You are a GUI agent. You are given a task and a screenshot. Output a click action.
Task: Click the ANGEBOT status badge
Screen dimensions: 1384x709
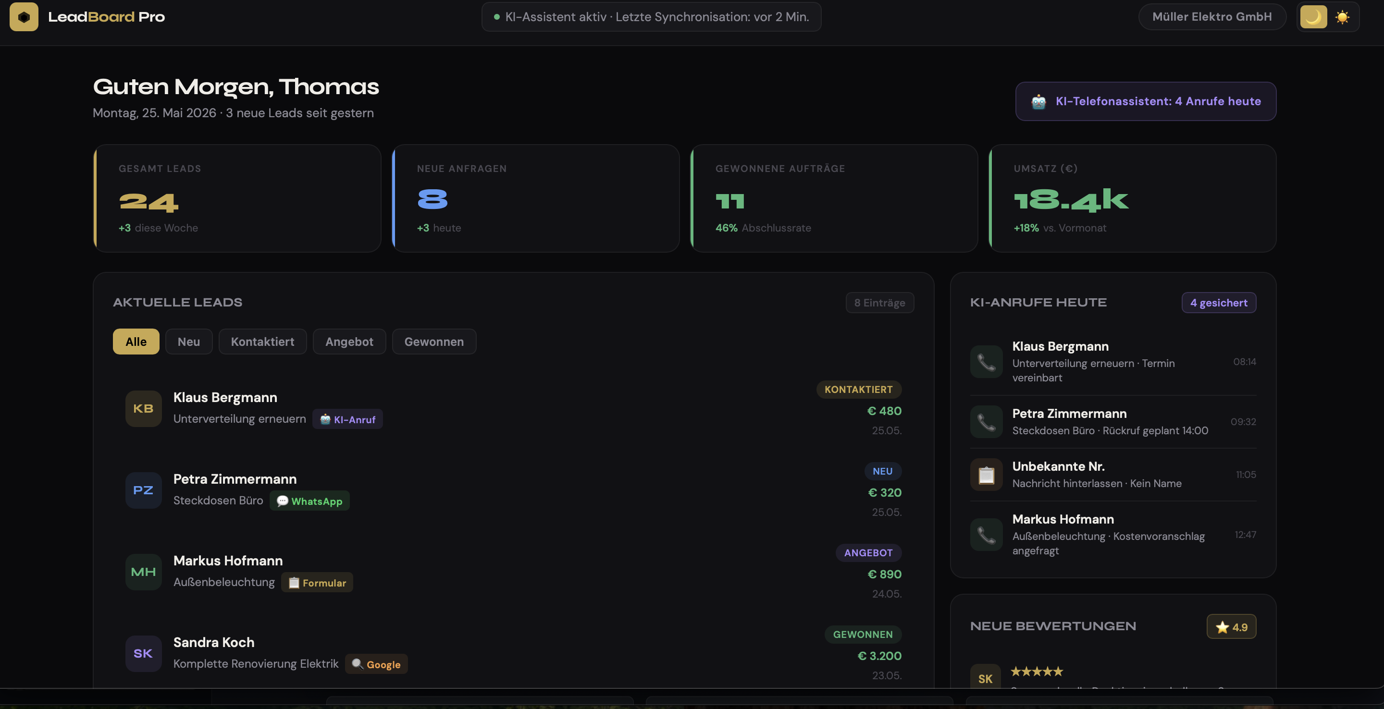(868, 553)
